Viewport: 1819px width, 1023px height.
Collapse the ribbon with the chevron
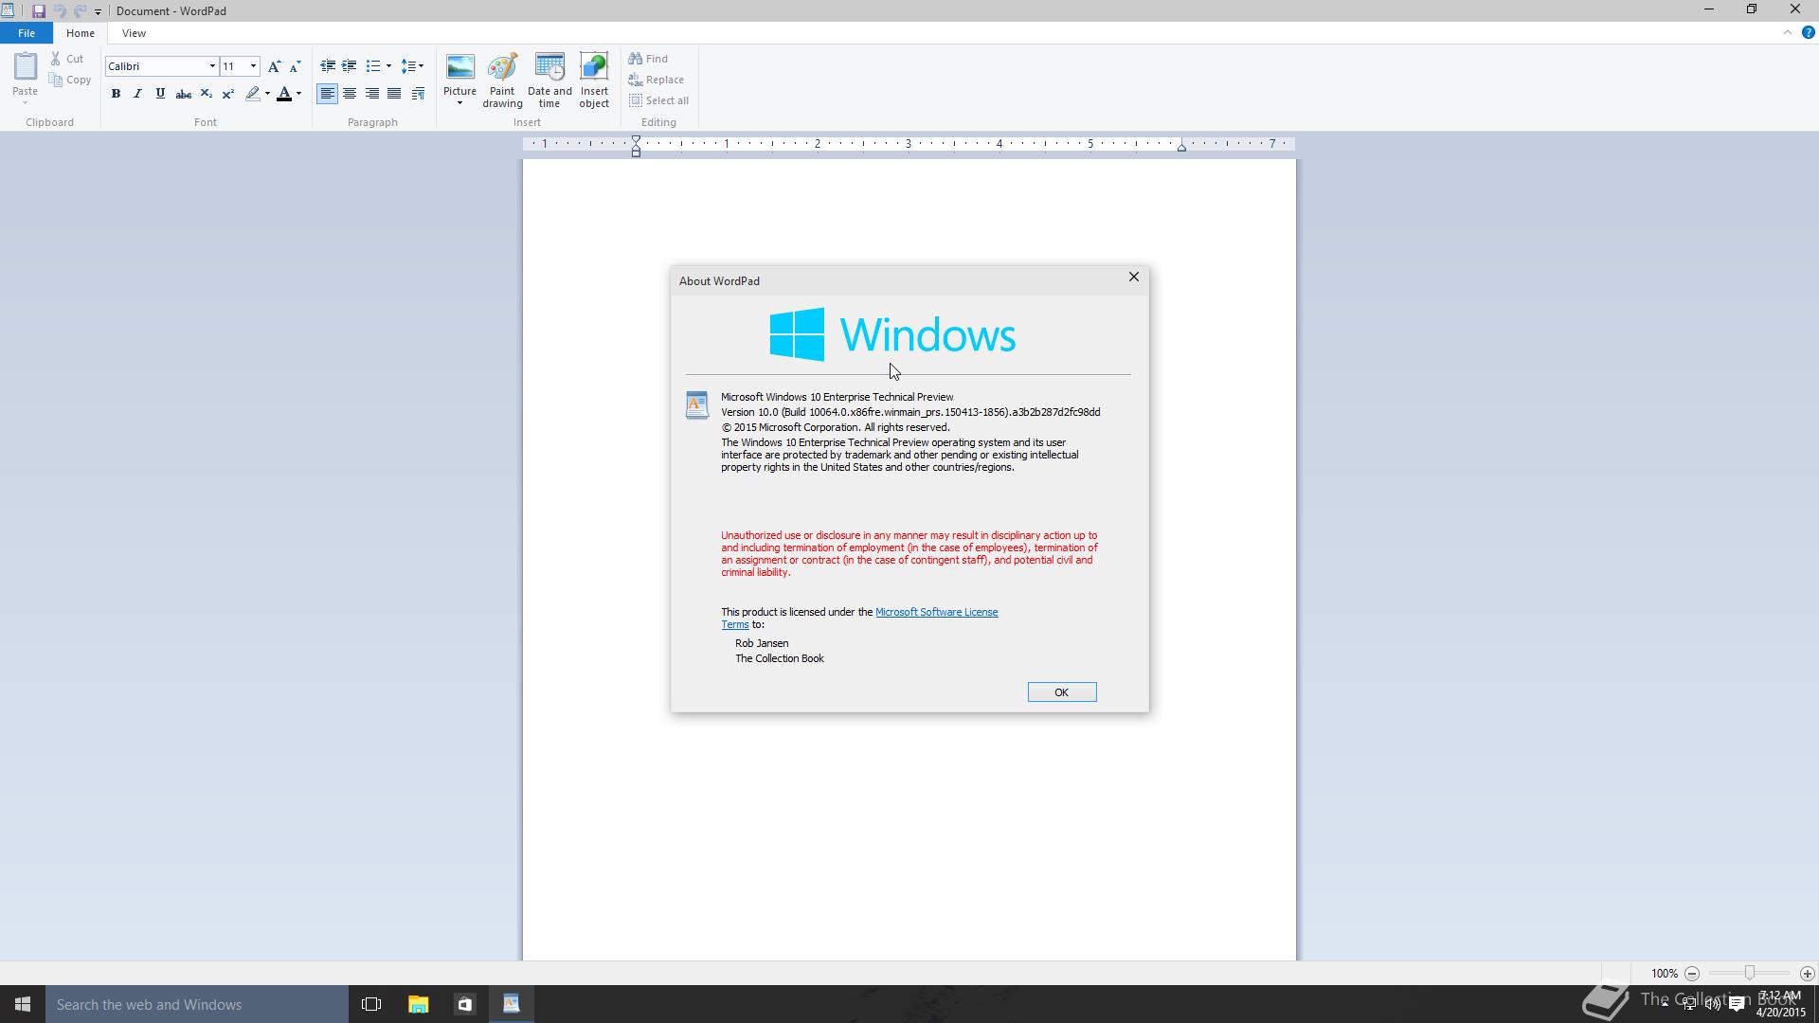coord(1787,32)
